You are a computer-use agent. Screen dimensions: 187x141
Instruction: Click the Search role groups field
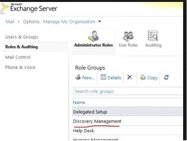tap(128, 91)
